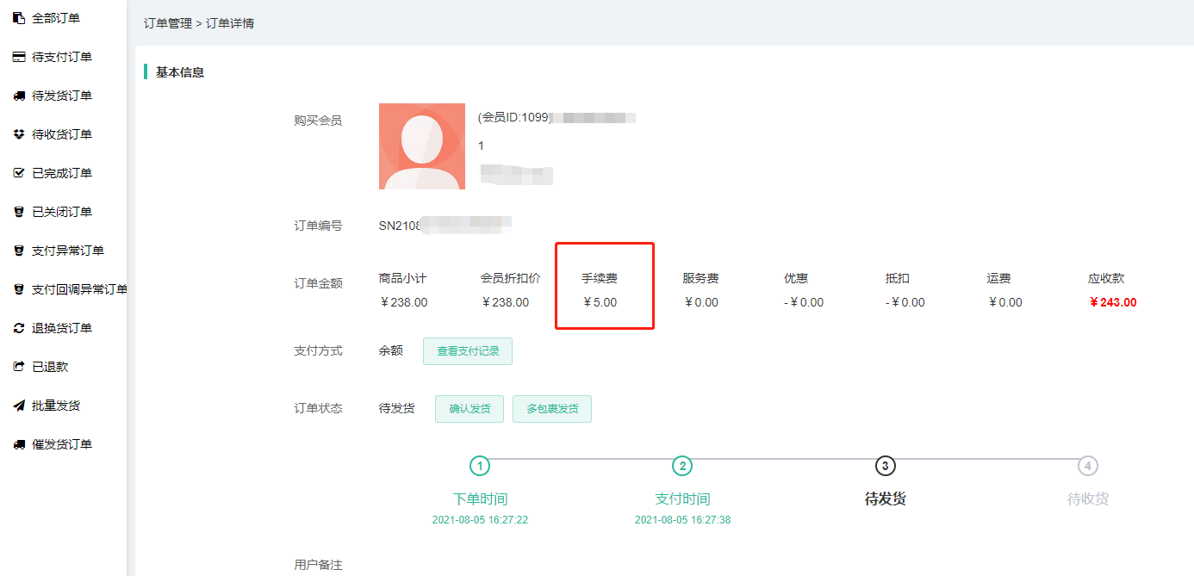The width and height of the screenshot is (1194, 576).
Task: Click the share icon next to 已退款
Action: pyautogui.click(x=19, y=367)
